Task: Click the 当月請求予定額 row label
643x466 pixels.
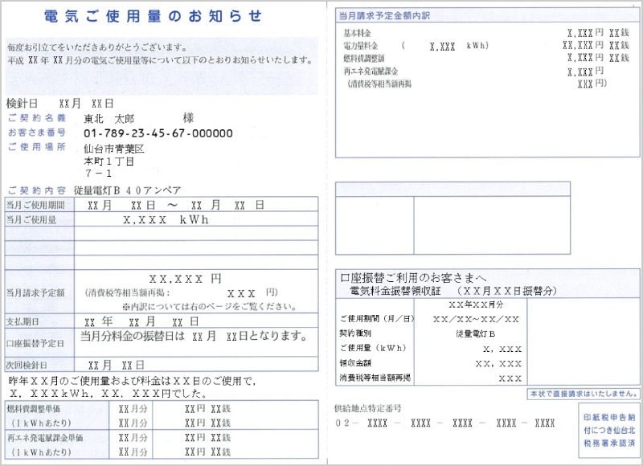Action: click(35, 292)
